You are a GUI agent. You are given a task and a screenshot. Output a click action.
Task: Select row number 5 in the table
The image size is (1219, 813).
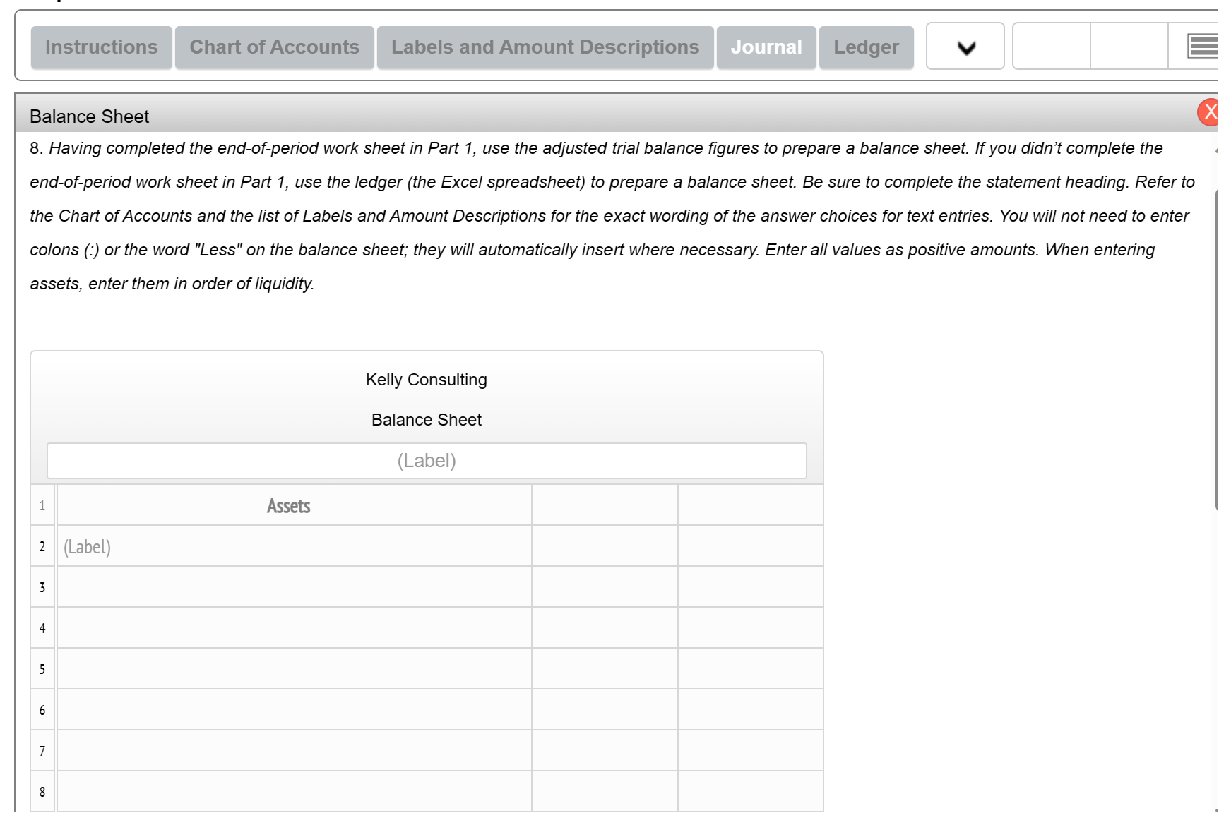(42, 668)
